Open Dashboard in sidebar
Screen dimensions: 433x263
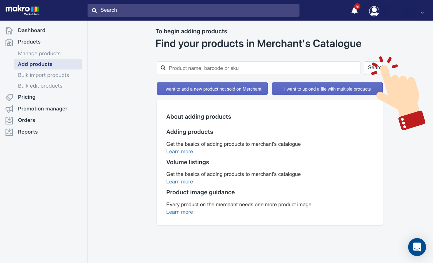pos(32,30)
